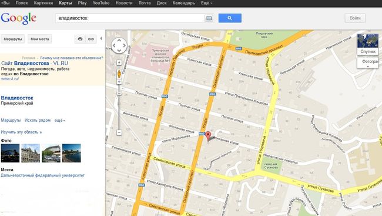The width and height of the screenshot is (382, 216).
Task: Click the Приморский край text
Action: (x=17, y=103)
